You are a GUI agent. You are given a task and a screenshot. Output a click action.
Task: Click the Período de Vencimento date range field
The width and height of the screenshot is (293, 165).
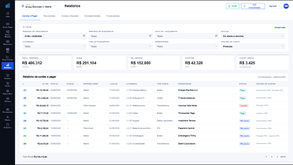click(x=55, y=36)
